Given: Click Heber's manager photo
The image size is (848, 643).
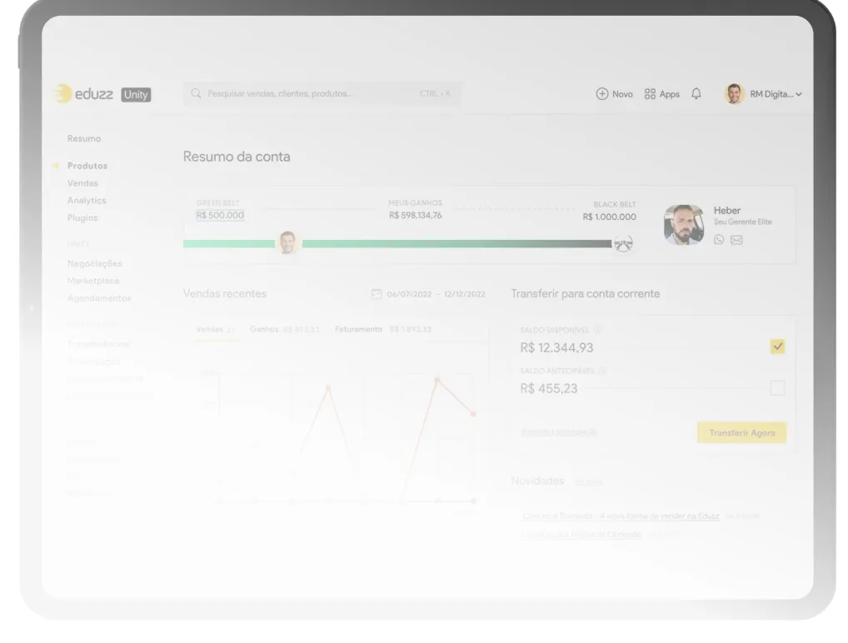Looking at the screenshot, I should tap(684, 224).
